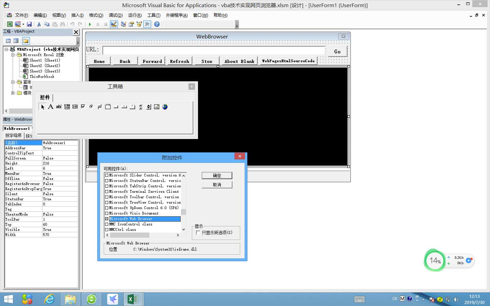Click the View Microsoft Excel toolbar icon
The width and height of the screenshot is (490, 306).
(10, 24)
